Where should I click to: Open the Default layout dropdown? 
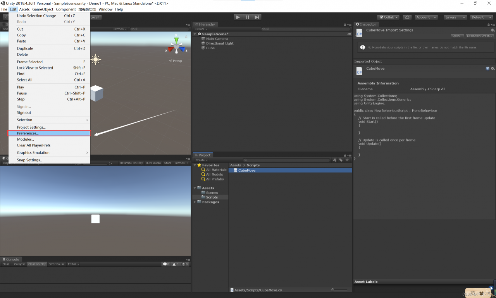pyautogui.click(x=481, y=17)
